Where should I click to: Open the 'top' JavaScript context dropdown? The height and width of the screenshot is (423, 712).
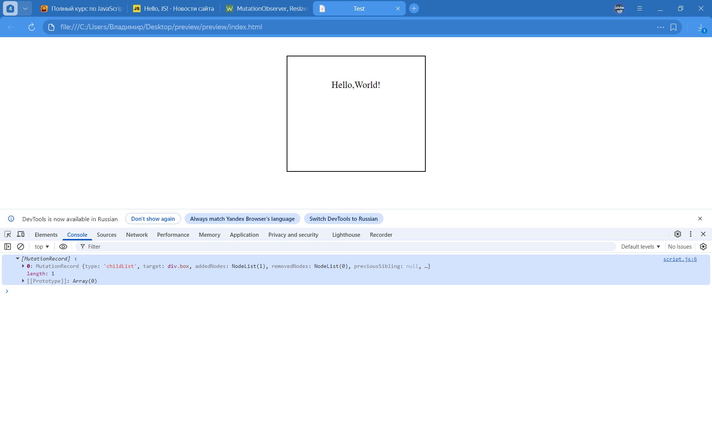42,246
